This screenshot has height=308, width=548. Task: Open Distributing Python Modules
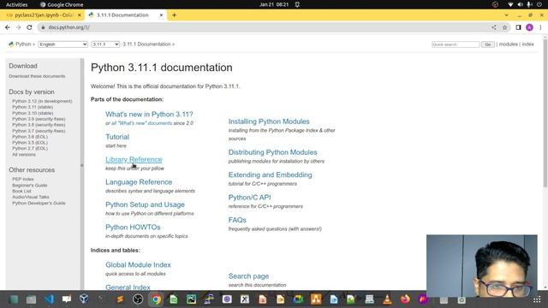click(x=272, y=152)
